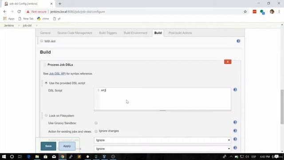Viewport: 284px width, 160px height.
Task: Delete the Process Job DSLs build step
Action: click(228, 62)
